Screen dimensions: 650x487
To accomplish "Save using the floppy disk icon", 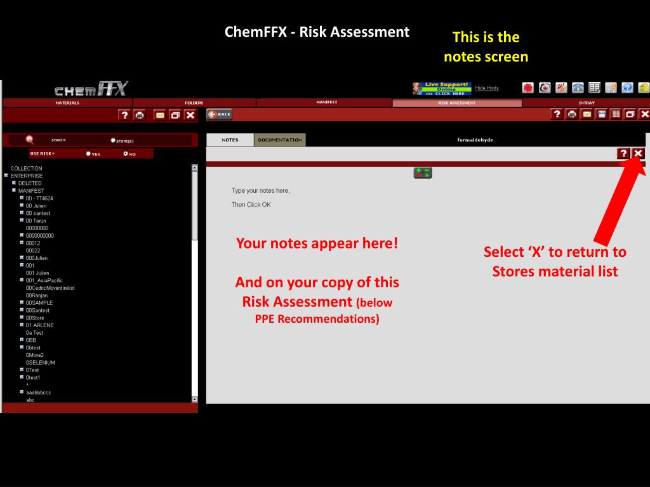I will point(602,114).
